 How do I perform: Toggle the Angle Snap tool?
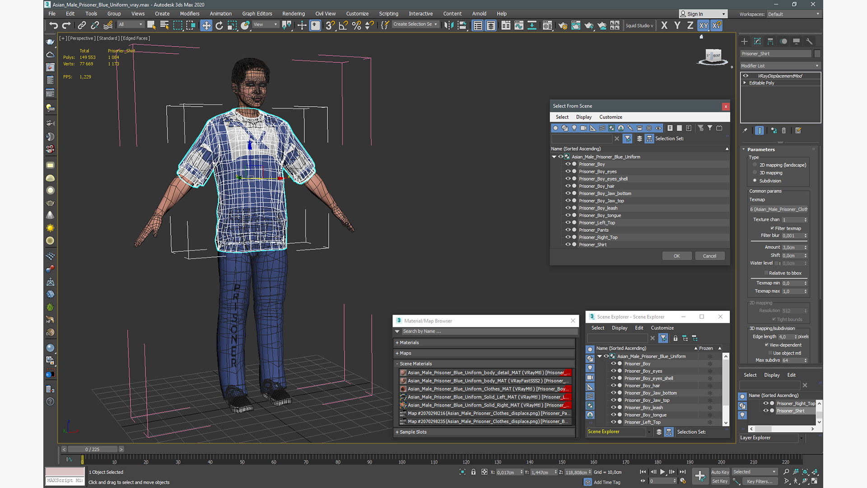(x=343, y=25)
